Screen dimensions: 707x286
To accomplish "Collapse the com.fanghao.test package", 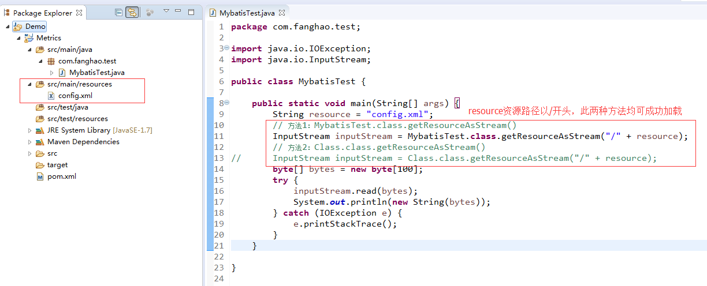I will [x=40, y=61].
